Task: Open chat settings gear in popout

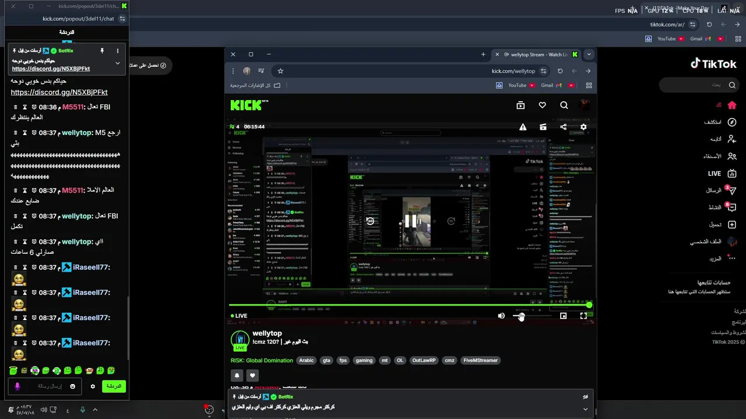Action: pos(92,386)
